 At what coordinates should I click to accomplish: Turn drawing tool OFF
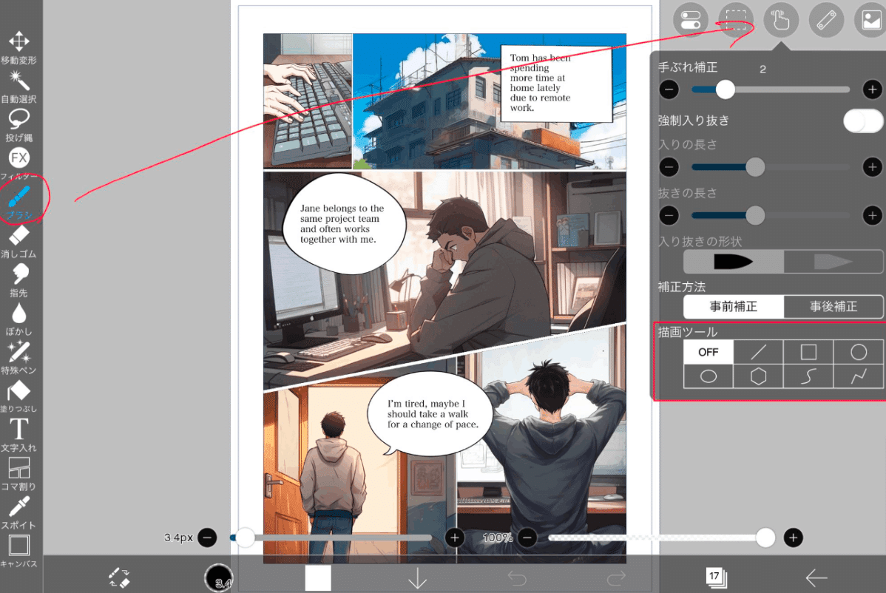[708, 352]
